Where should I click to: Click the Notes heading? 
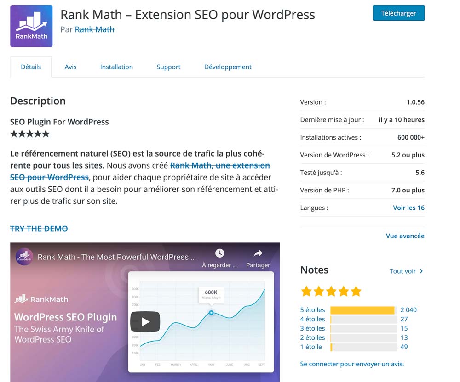click(314, 270)
